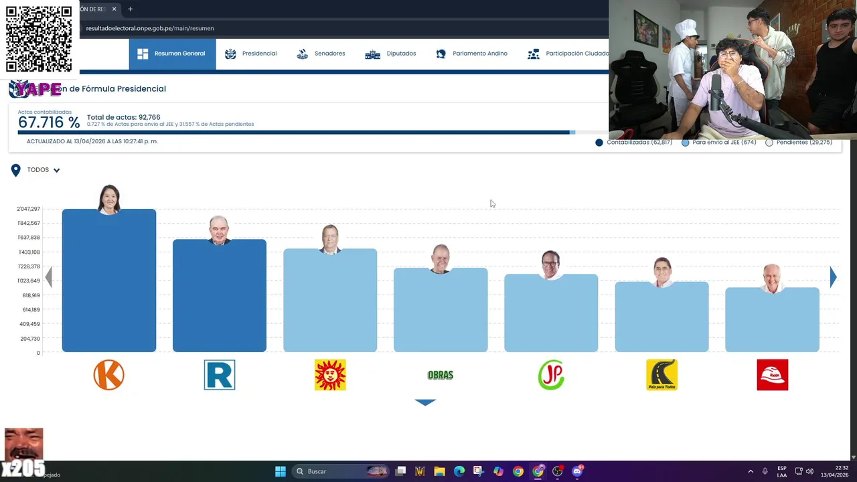Click the taskbar Buscar search box

[341, 471]
